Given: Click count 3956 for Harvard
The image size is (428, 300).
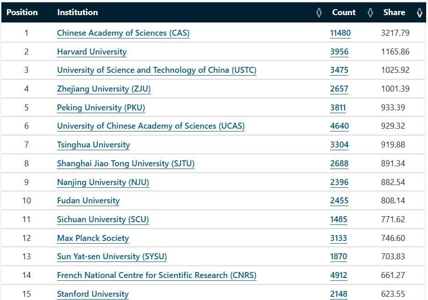Looking at the screenshot, I should [339, 52].
